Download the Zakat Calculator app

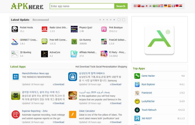coord(115,122)
